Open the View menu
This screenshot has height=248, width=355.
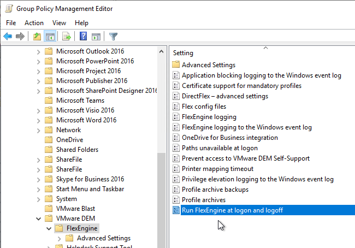59,23
